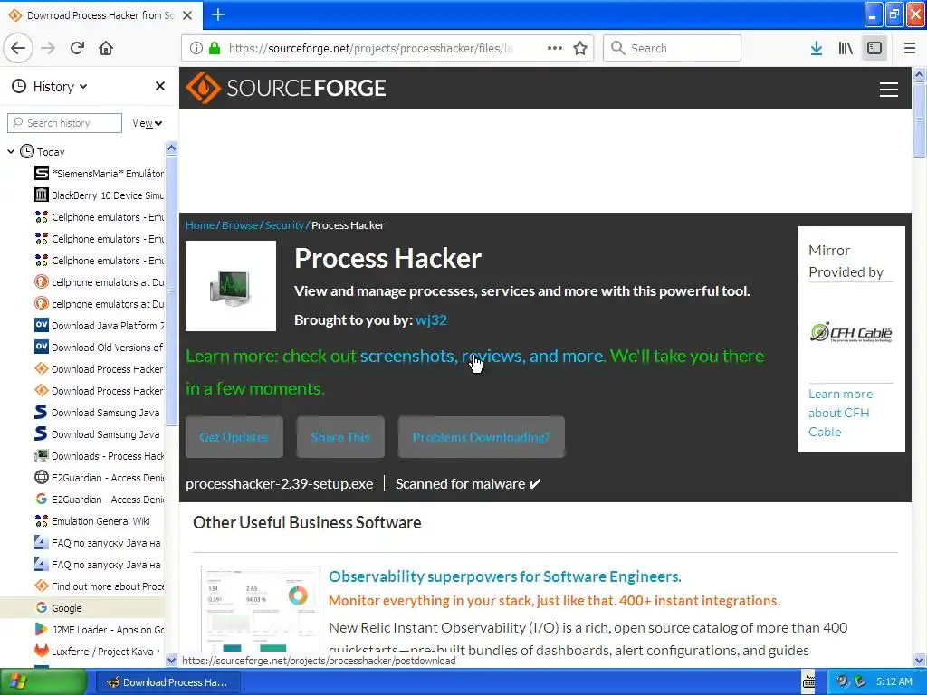
Task: Close the History sidebar
Action: pos(159,86)
